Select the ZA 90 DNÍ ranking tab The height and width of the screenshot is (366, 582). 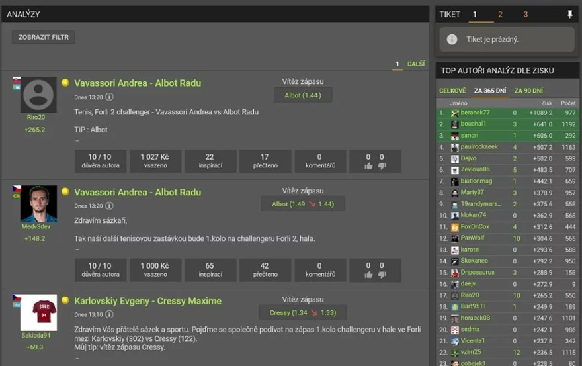point(528,91)
